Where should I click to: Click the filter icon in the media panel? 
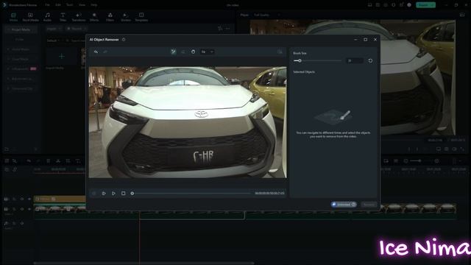point(220,29)
